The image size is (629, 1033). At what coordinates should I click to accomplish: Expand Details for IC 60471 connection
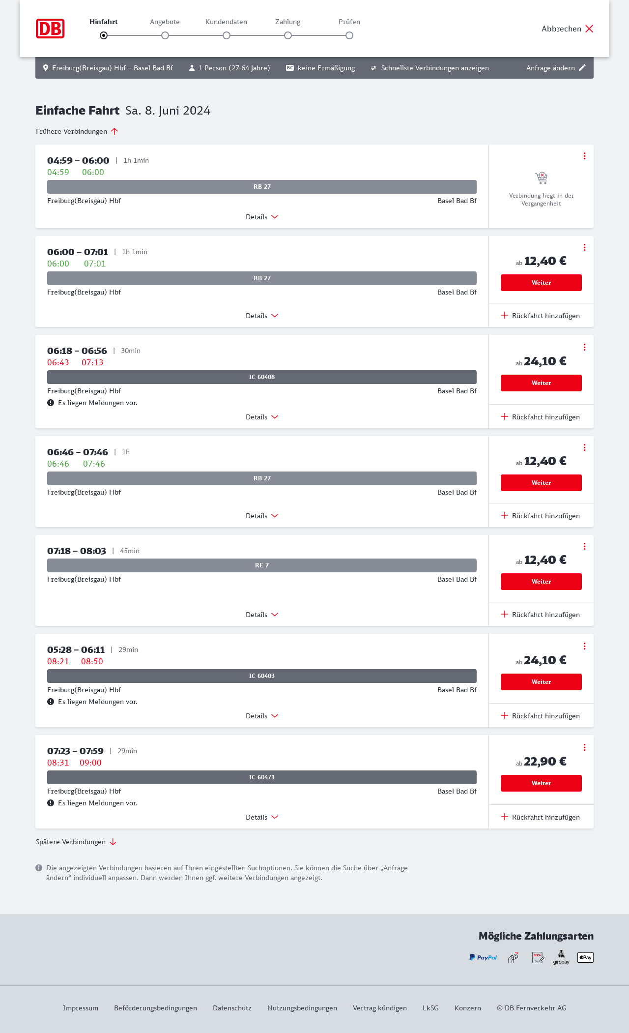click(262, 817)
